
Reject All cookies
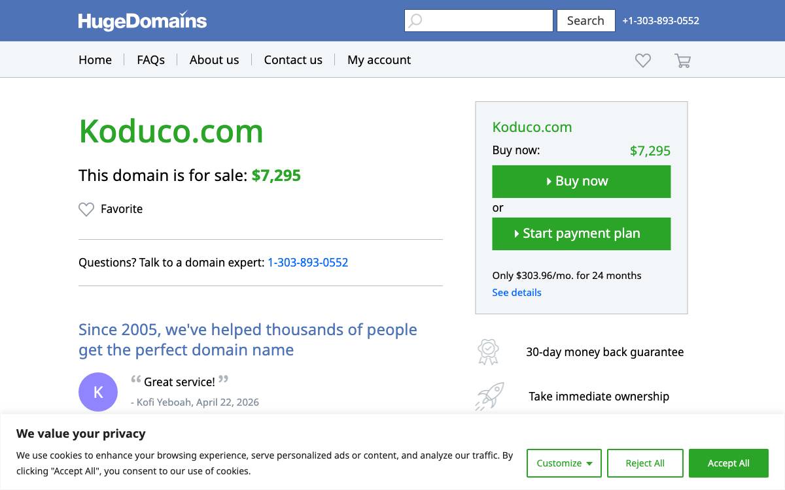[645, 463]
